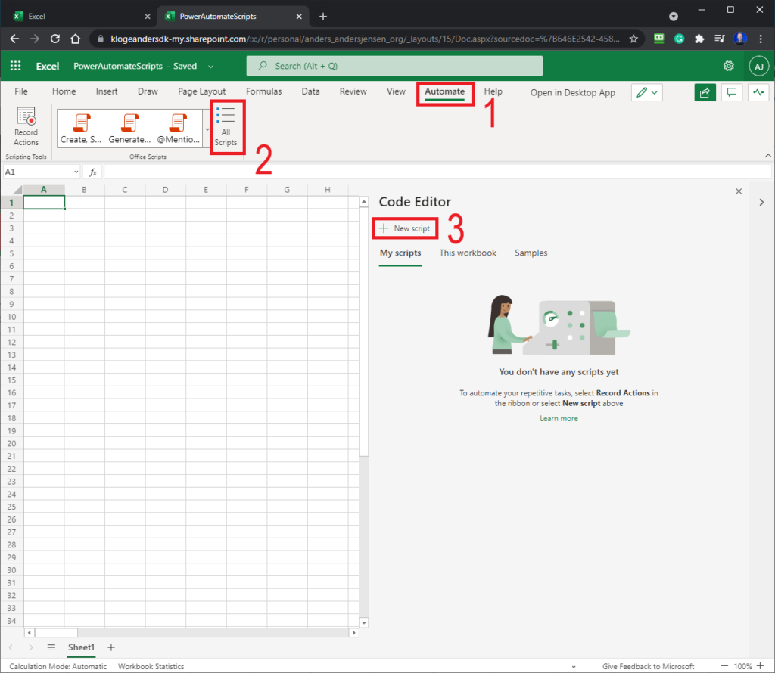Expand the file name Saved dropdown
The width and height of the screenshot is (775, 673).
211,66
